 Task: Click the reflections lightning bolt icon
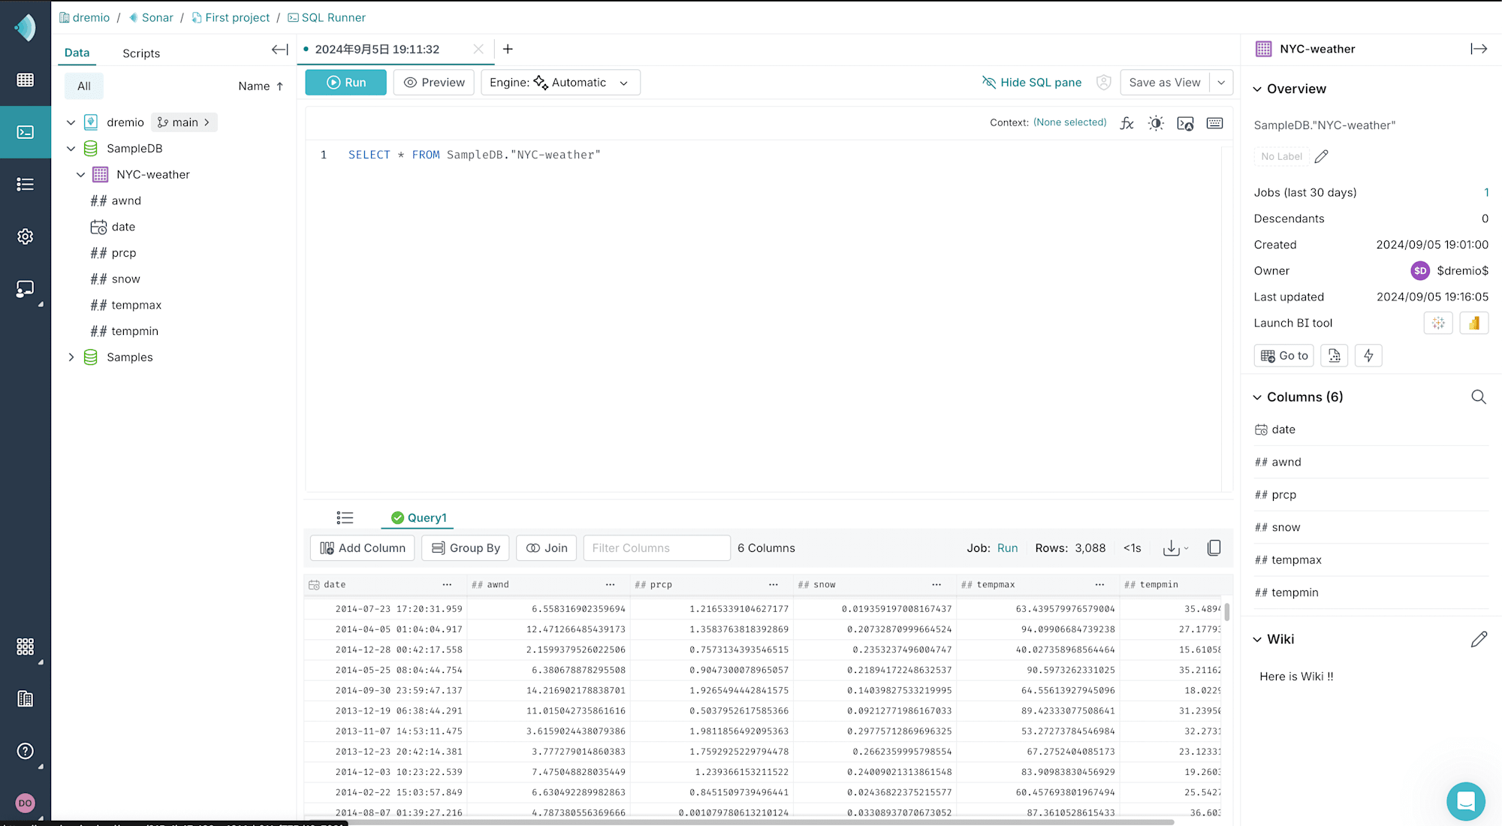point(1368,356)
